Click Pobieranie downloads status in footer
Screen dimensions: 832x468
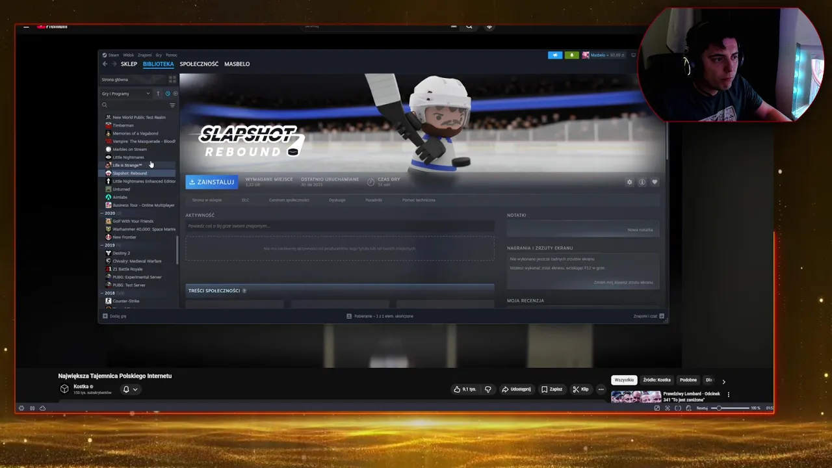click(380, 316)
